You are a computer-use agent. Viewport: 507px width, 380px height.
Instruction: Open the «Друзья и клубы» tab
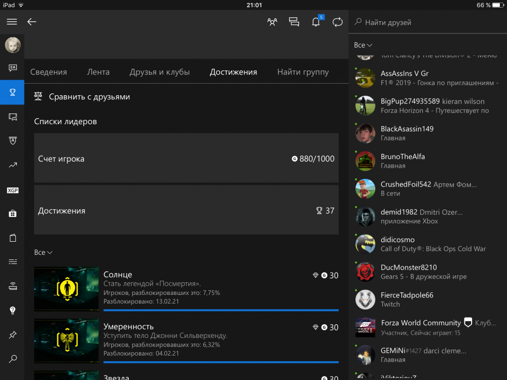pyautogui.click(x=159, y=72)
